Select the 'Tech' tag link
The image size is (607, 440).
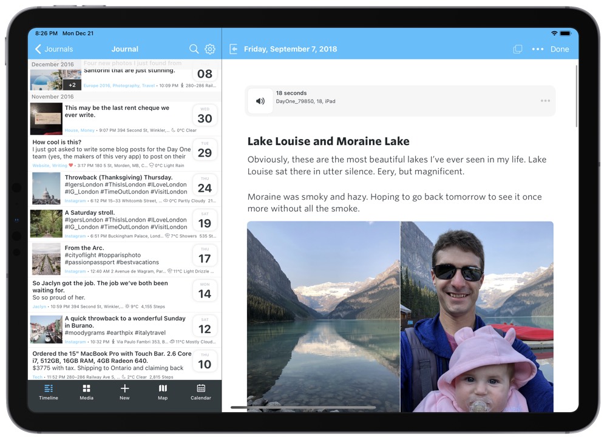pos(37,377)
